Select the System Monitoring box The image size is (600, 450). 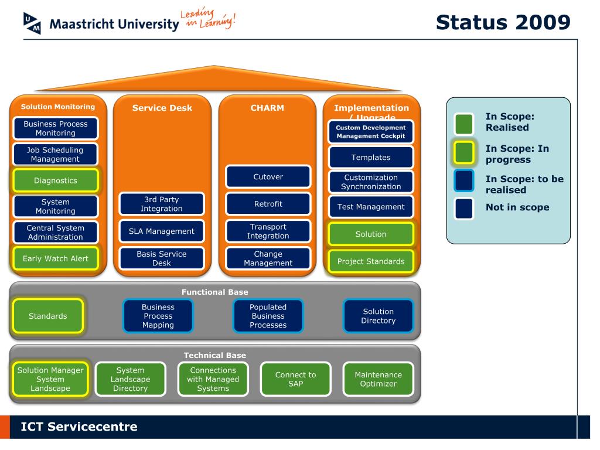(56, 206)
